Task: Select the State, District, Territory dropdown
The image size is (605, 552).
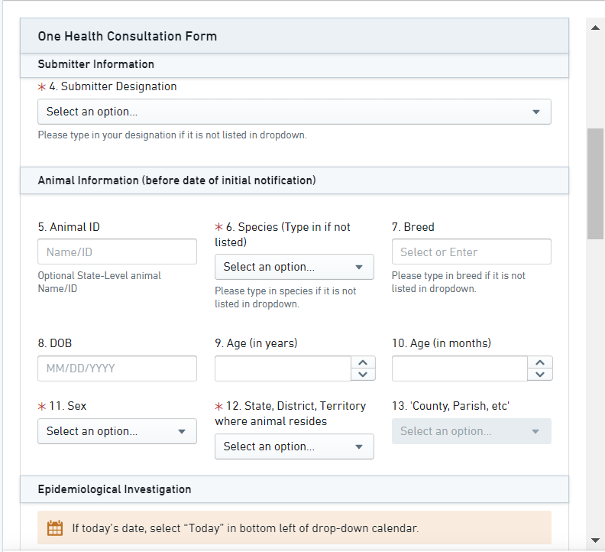Action: point(294,446)
